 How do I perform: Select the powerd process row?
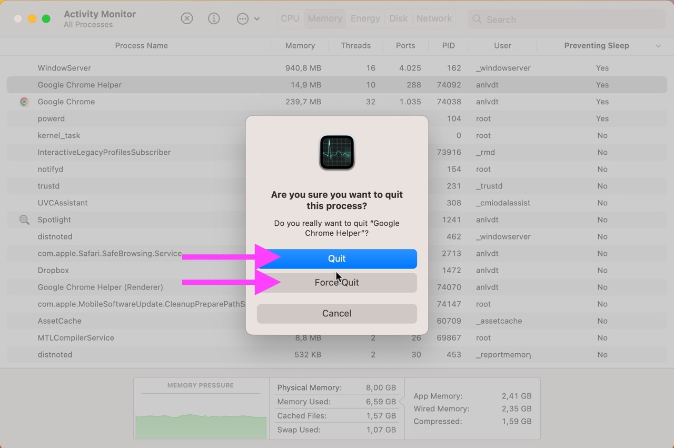337,118
